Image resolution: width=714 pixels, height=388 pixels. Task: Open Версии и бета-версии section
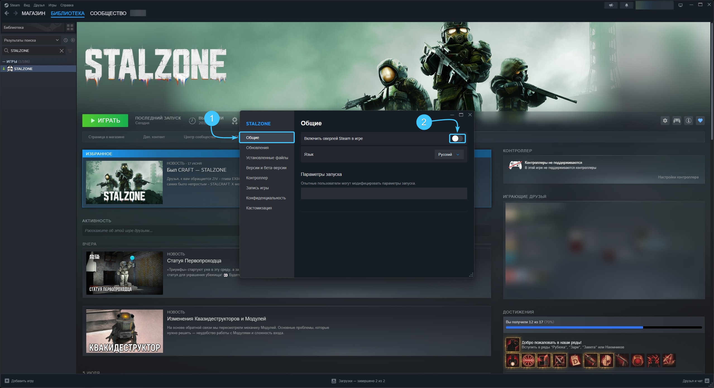click(x=267, y=168)
